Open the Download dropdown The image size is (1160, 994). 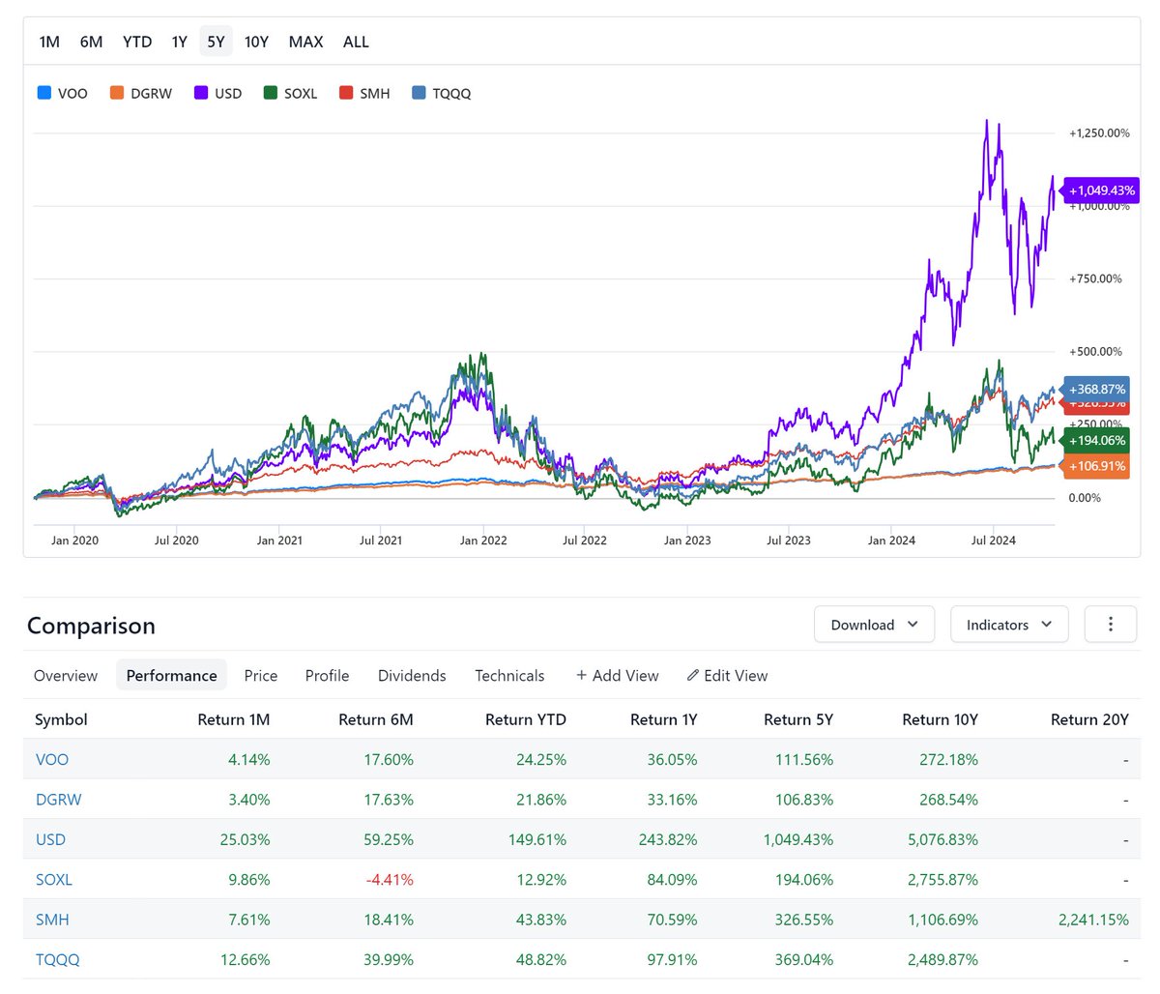click(x=874, y=625)
